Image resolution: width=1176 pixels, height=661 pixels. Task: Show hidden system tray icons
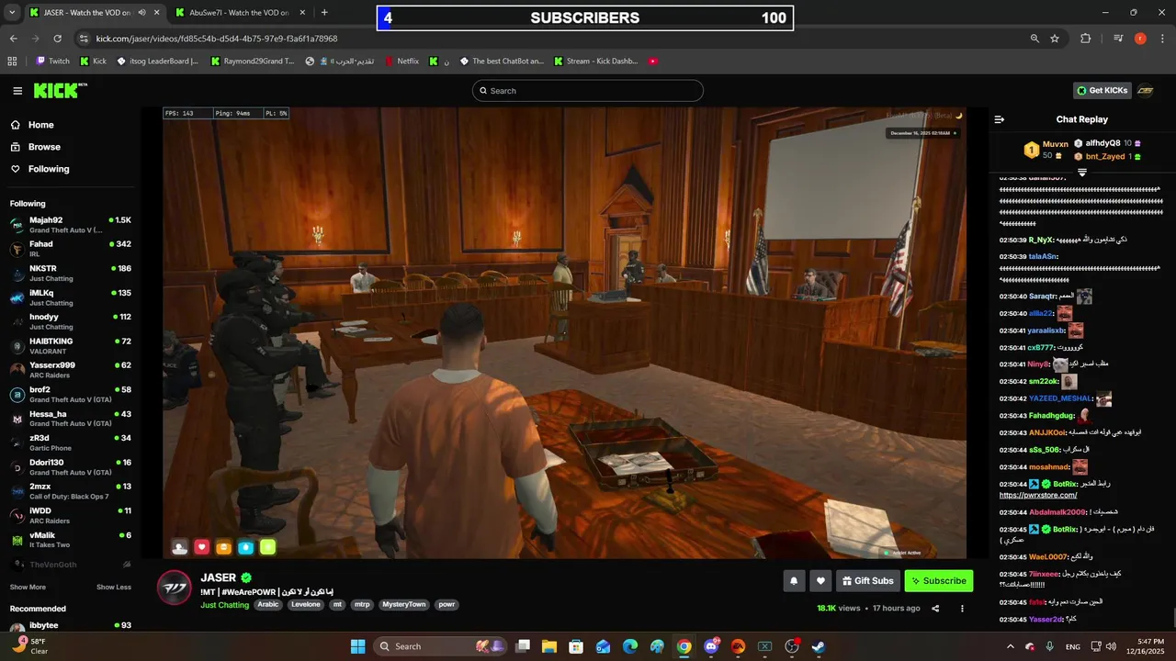[1011, 646]
